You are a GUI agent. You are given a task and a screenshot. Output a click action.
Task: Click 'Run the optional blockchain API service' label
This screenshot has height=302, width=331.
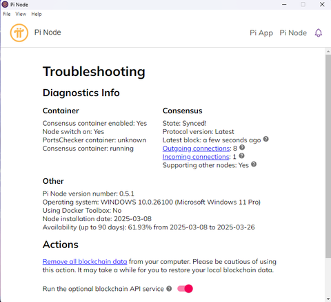pos(103,289)
